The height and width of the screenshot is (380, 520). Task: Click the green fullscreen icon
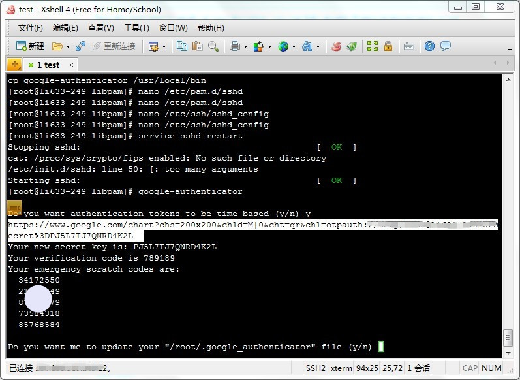point(372,46)
